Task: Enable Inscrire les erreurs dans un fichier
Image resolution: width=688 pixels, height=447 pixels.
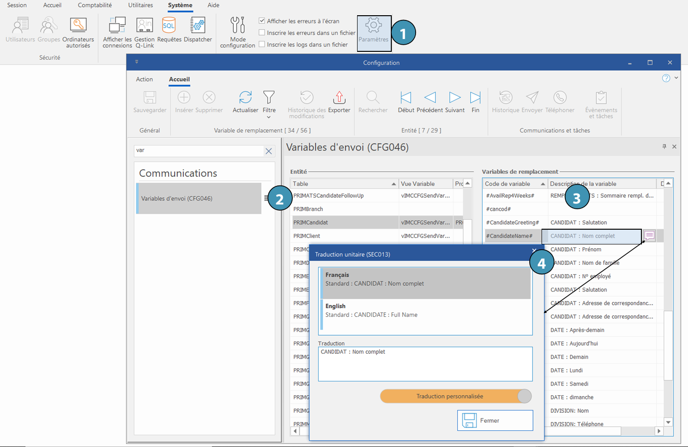Action: [262, 33]
